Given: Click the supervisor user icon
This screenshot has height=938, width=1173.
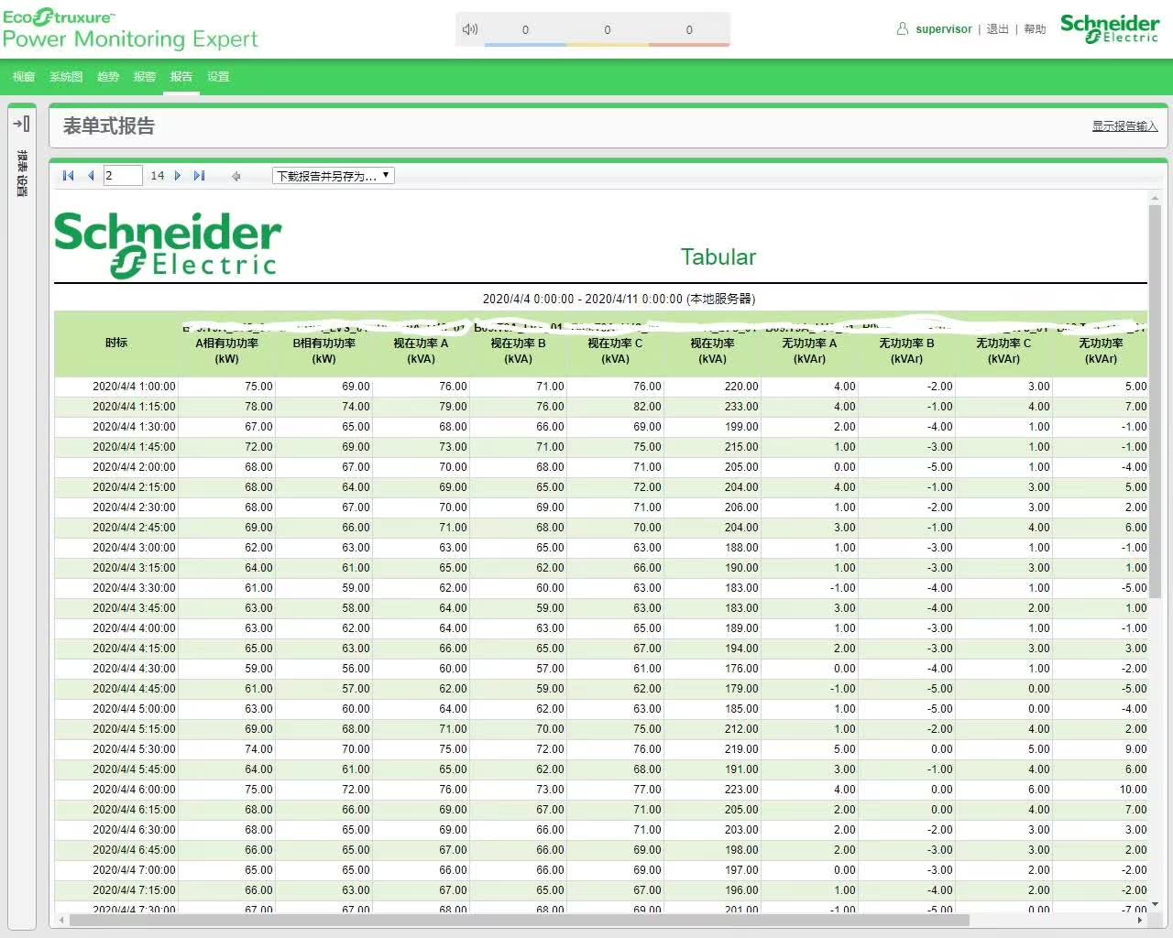Looking at the screenshot, I should pyautogui.click(x=903, y=29).
